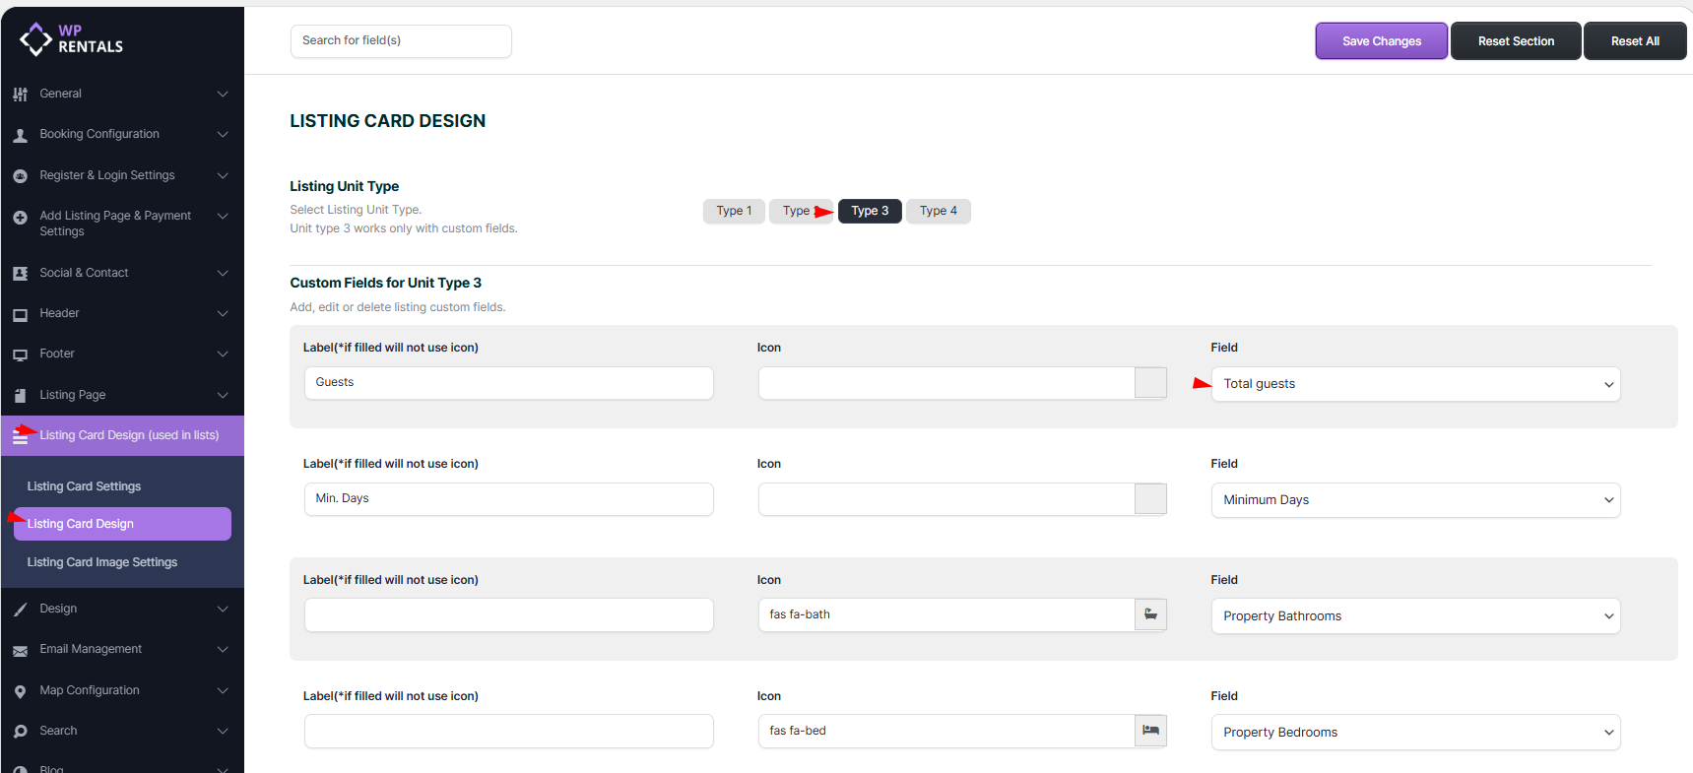Image resolution: width=1693 pixels, height=773 pixels.
Task: Select Type 3 listing unit option
Action: [870, 211]
